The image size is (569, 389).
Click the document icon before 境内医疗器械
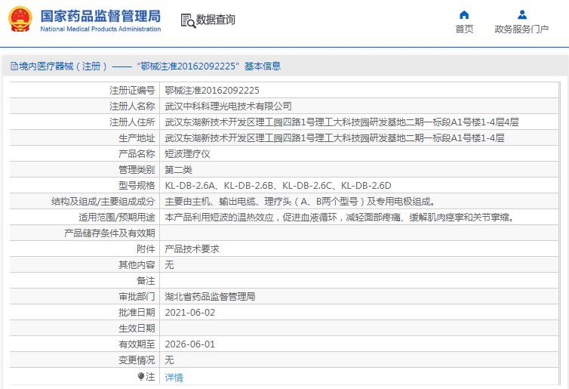coord(14,66)
